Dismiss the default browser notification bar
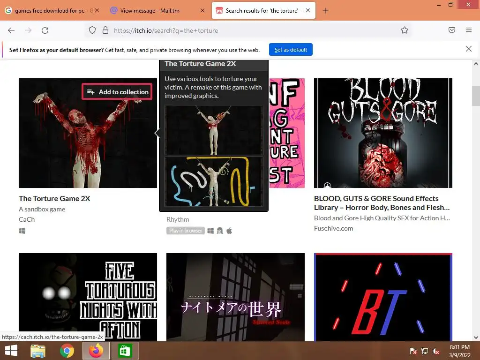Screen dimensions: 480x360 click(469, 49)
